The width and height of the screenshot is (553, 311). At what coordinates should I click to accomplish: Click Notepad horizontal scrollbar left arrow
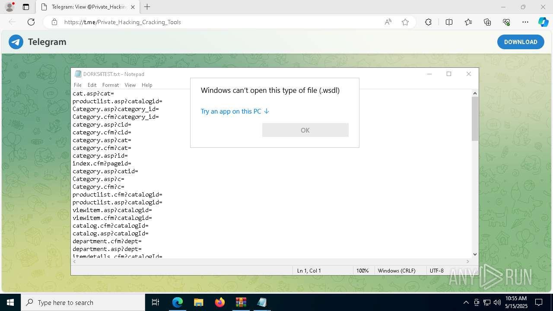coord(74,261)
